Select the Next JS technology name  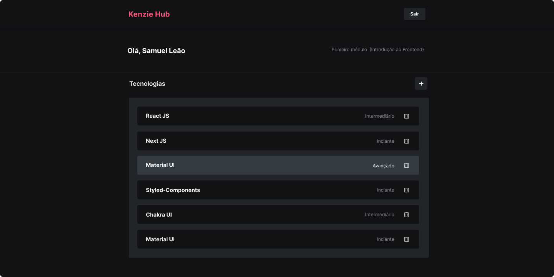click(156, 141)
